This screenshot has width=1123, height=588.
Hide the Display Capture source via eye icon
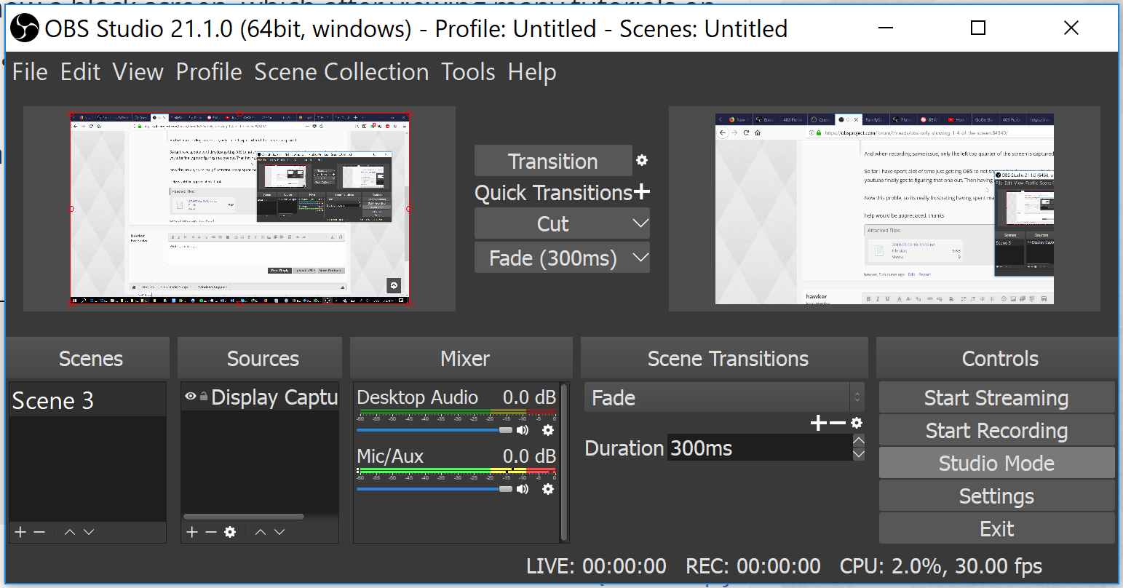(x=191, y=397)
